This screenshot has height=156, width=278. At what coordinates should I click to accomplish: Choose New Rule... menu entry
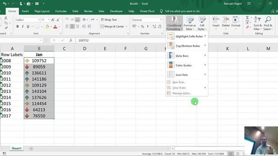(x=187, y=82)
